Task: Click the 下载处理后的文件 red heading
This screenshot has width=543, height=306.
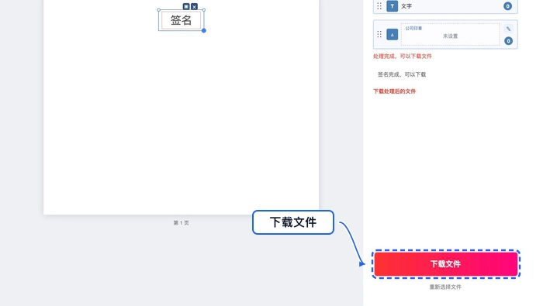Action: (x=394, y=91)
